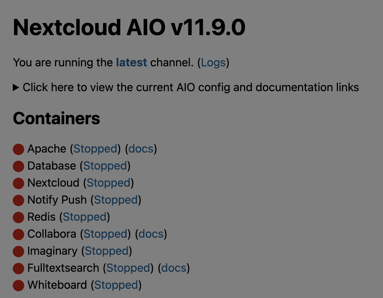View Nextcloud container Stopped link
The width and height of the screenshot is (383, 298).
pyautogui.click(x=108, y=183)
